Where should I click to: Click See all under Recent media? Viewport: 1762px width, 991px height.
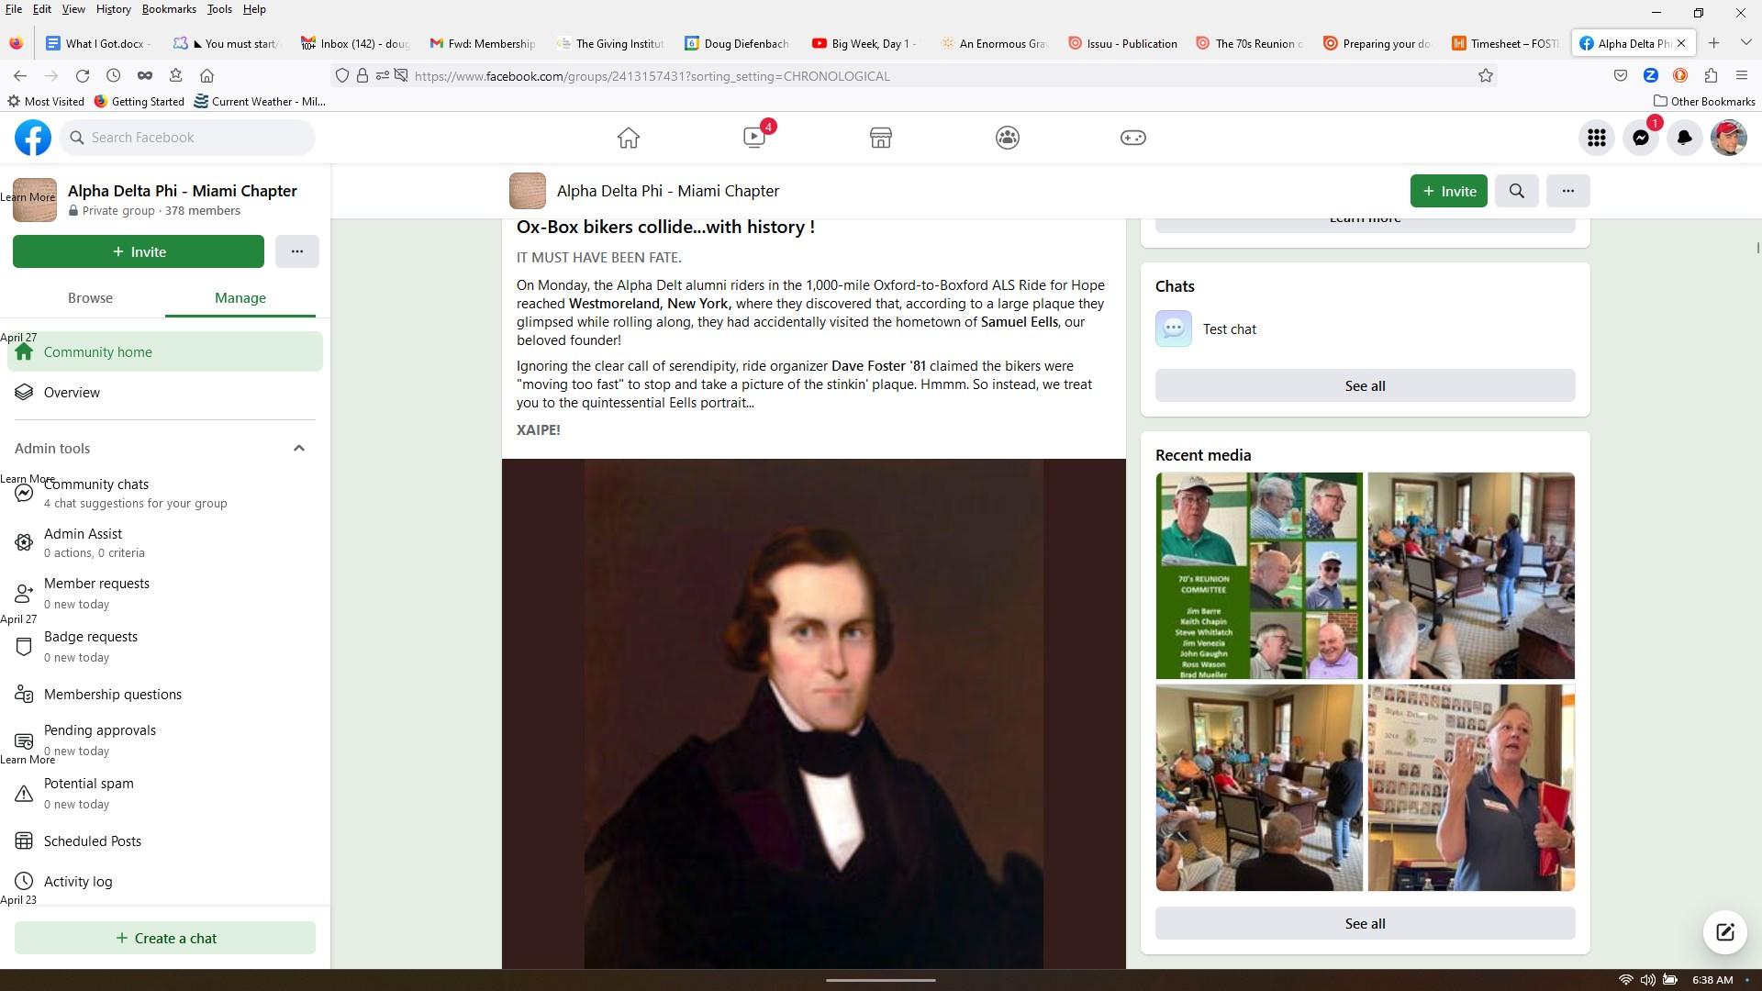[1365, 923]
